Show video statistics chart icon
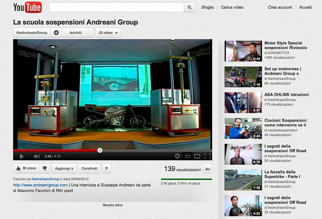 pyautogui.click(x=207, y=169)
